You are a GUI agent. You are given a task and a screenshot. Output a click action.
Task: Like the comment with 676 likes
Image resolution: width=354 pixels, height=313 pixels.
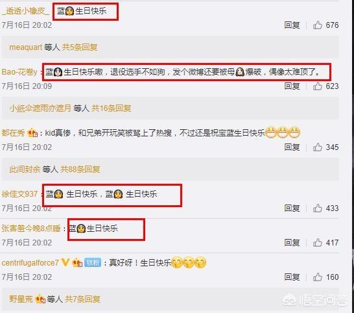click(x=318, y=25)
